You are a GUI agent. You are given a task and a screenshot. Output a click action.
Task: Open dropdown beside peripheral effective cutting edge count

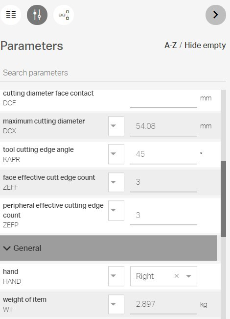coord(116,210)
